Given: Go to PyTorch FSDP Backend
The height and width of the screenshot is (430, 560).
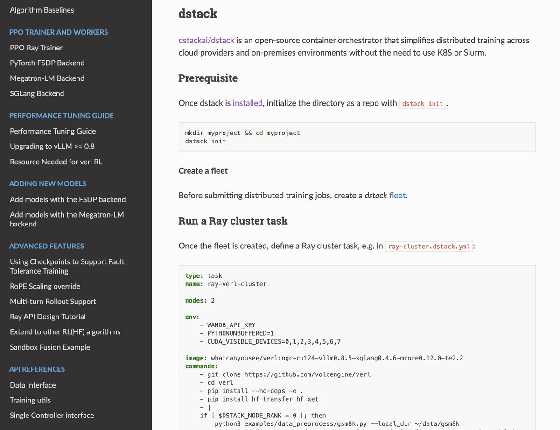Looking at the screenshot, I should (47, 63).
